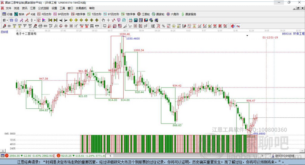This screenshot has width=305, height=165.
Task: Step chart right with black arrow
Action: click(x=66, y=20)
